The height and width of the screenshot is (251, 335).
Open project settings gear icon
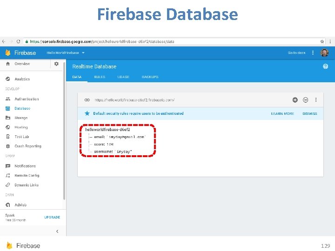coord(56,64)
